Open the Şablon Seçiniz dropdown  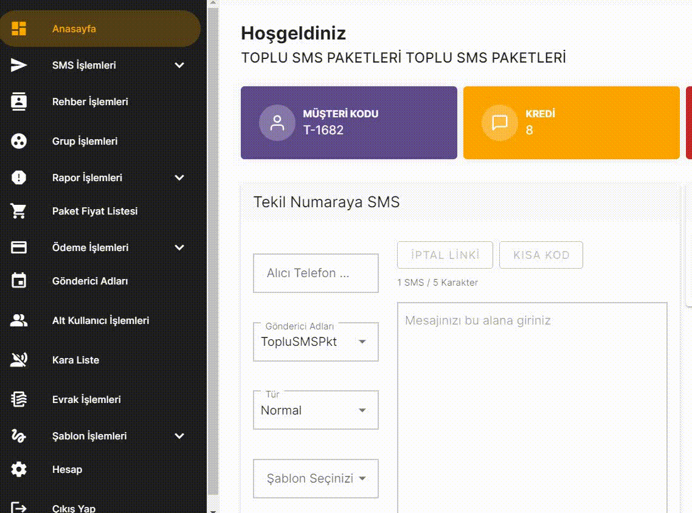click(x=316, y=478)
